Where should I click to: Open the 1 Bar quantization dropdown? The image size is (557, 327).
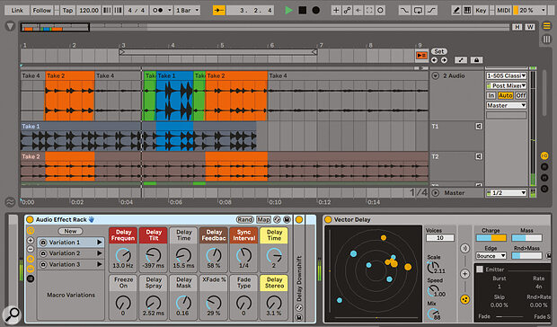pos(188,10)
